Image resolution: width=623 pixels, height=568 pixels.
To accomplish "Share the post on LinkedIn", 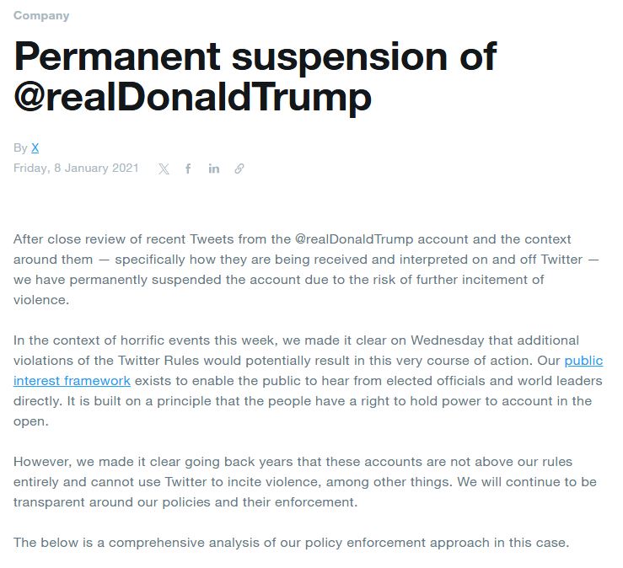I will 214,169.
